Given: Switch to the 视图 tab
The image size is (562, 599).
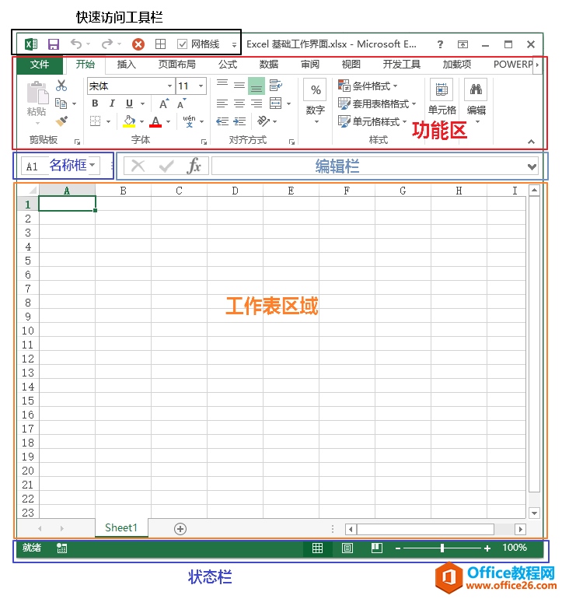Looking at the screenshot, I should tap(351, 65).
